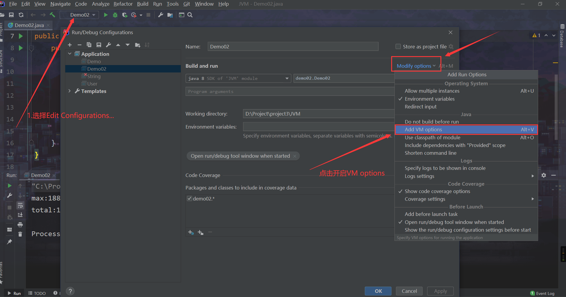Remove the configuration with the minus icon

[79, 45]
